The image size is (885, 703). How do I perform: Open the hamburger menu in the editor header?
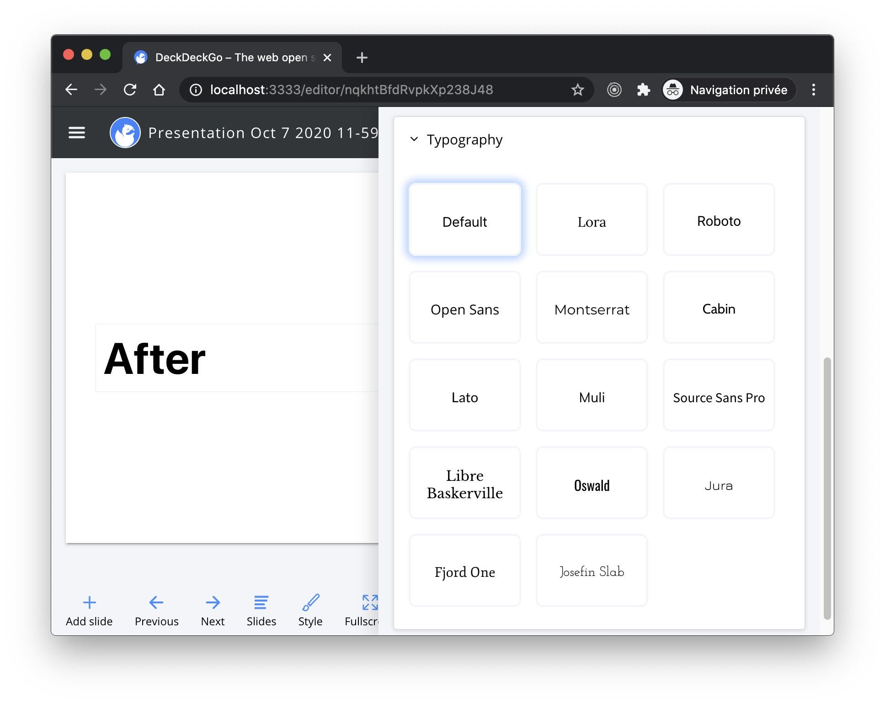[76, 133]
